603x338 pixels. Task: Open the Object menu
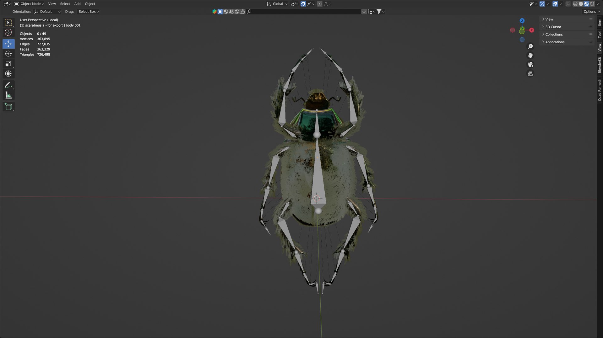tap(90, 4)
